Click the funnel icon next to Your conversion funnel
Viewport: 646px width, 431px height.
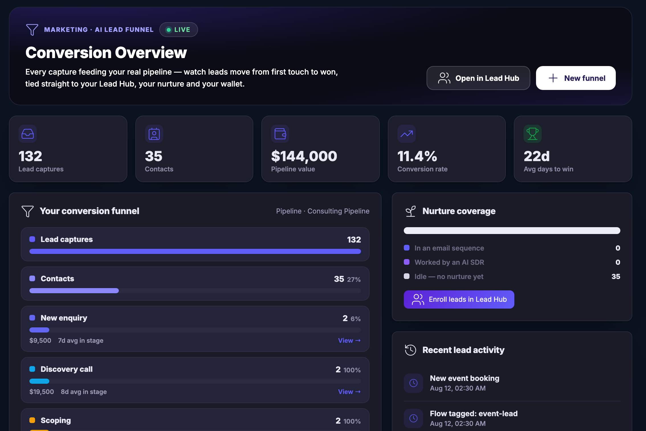tap(28, 211)
